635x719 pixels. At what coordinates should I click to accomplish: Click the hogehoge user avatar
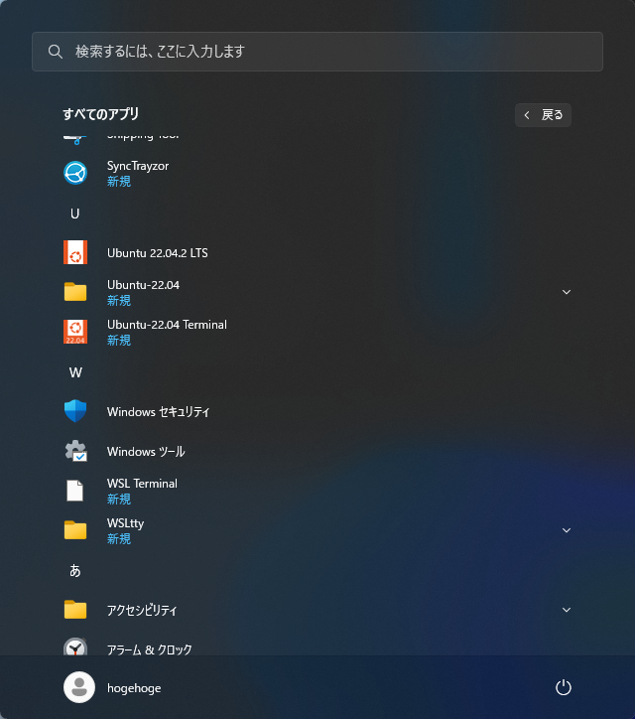[x=79, y=687]
